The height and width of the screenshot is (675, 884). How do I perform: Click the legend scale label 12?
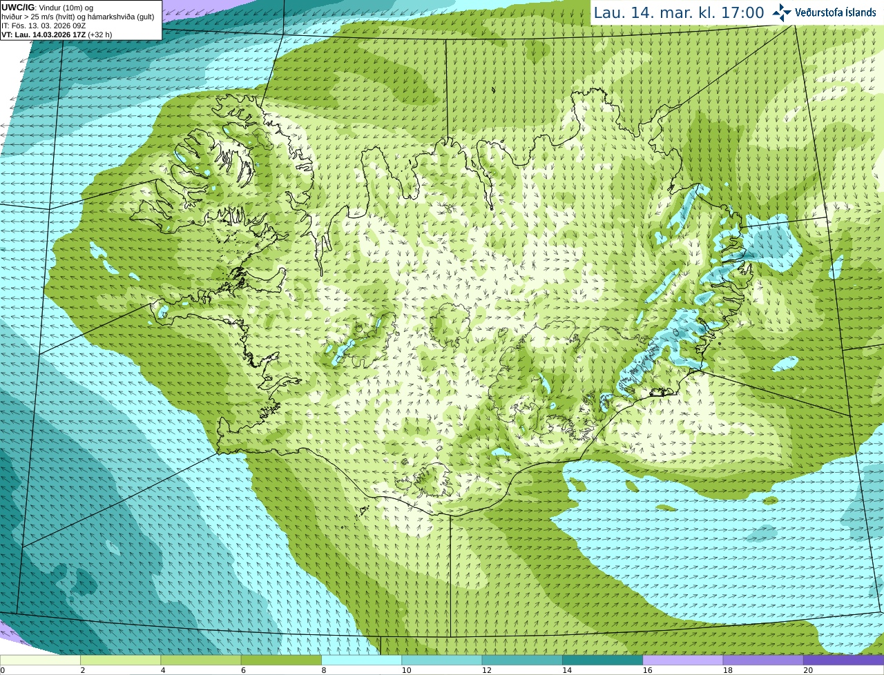click(x=486, y=670)
